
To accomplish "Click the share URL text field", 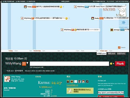I will (x=111, y=93).
